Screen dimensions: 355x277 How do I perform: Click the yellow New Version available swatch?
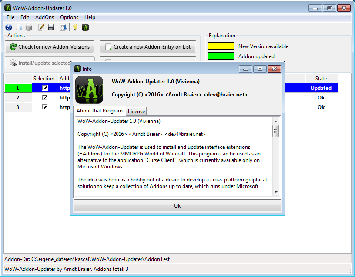(x=221, y=46)
